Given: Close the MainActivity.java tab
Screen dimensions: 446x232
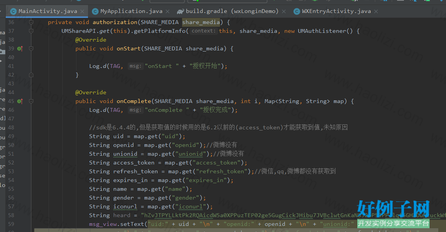Looking at the screenshot, I should [x=82, y=11].
